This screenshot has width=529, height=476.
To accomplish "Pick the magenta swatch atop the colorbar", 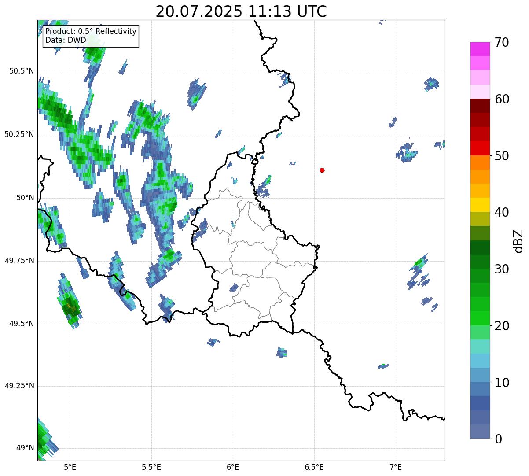I will [x=480, y=49].
